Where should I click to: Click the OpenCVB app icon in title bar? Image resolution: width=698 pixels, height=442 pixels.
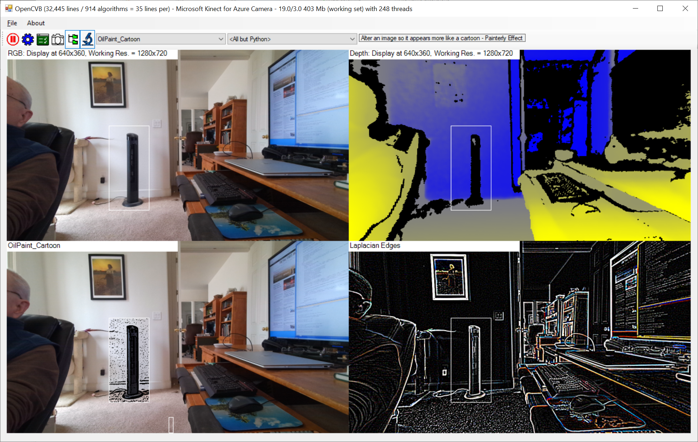[9, 9]
